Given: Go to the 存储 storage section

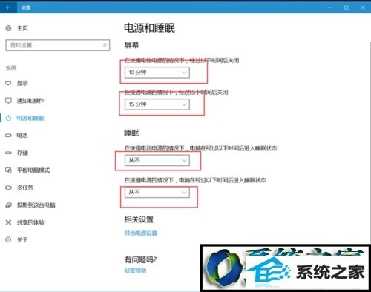Looking at the screenshot, I should [x=22, y=153].
